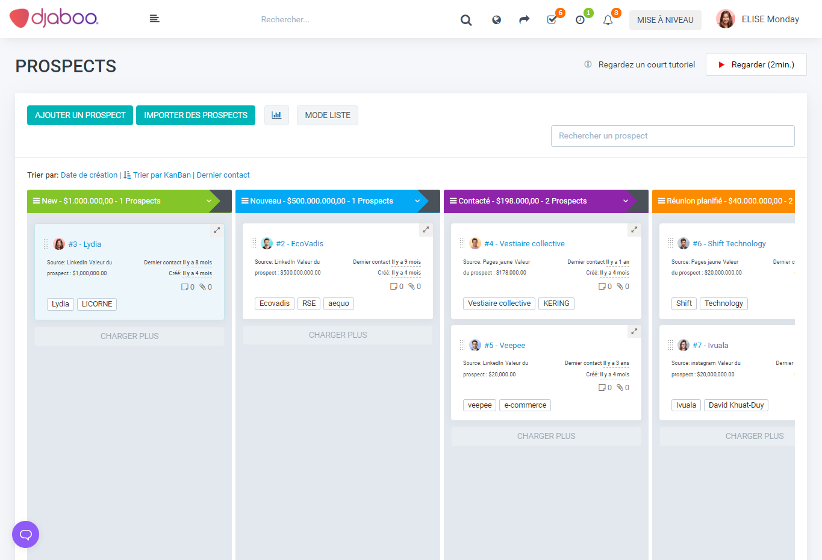
Task: Open the #6 - Shift Technology link
Action: (x=729, y=243)
